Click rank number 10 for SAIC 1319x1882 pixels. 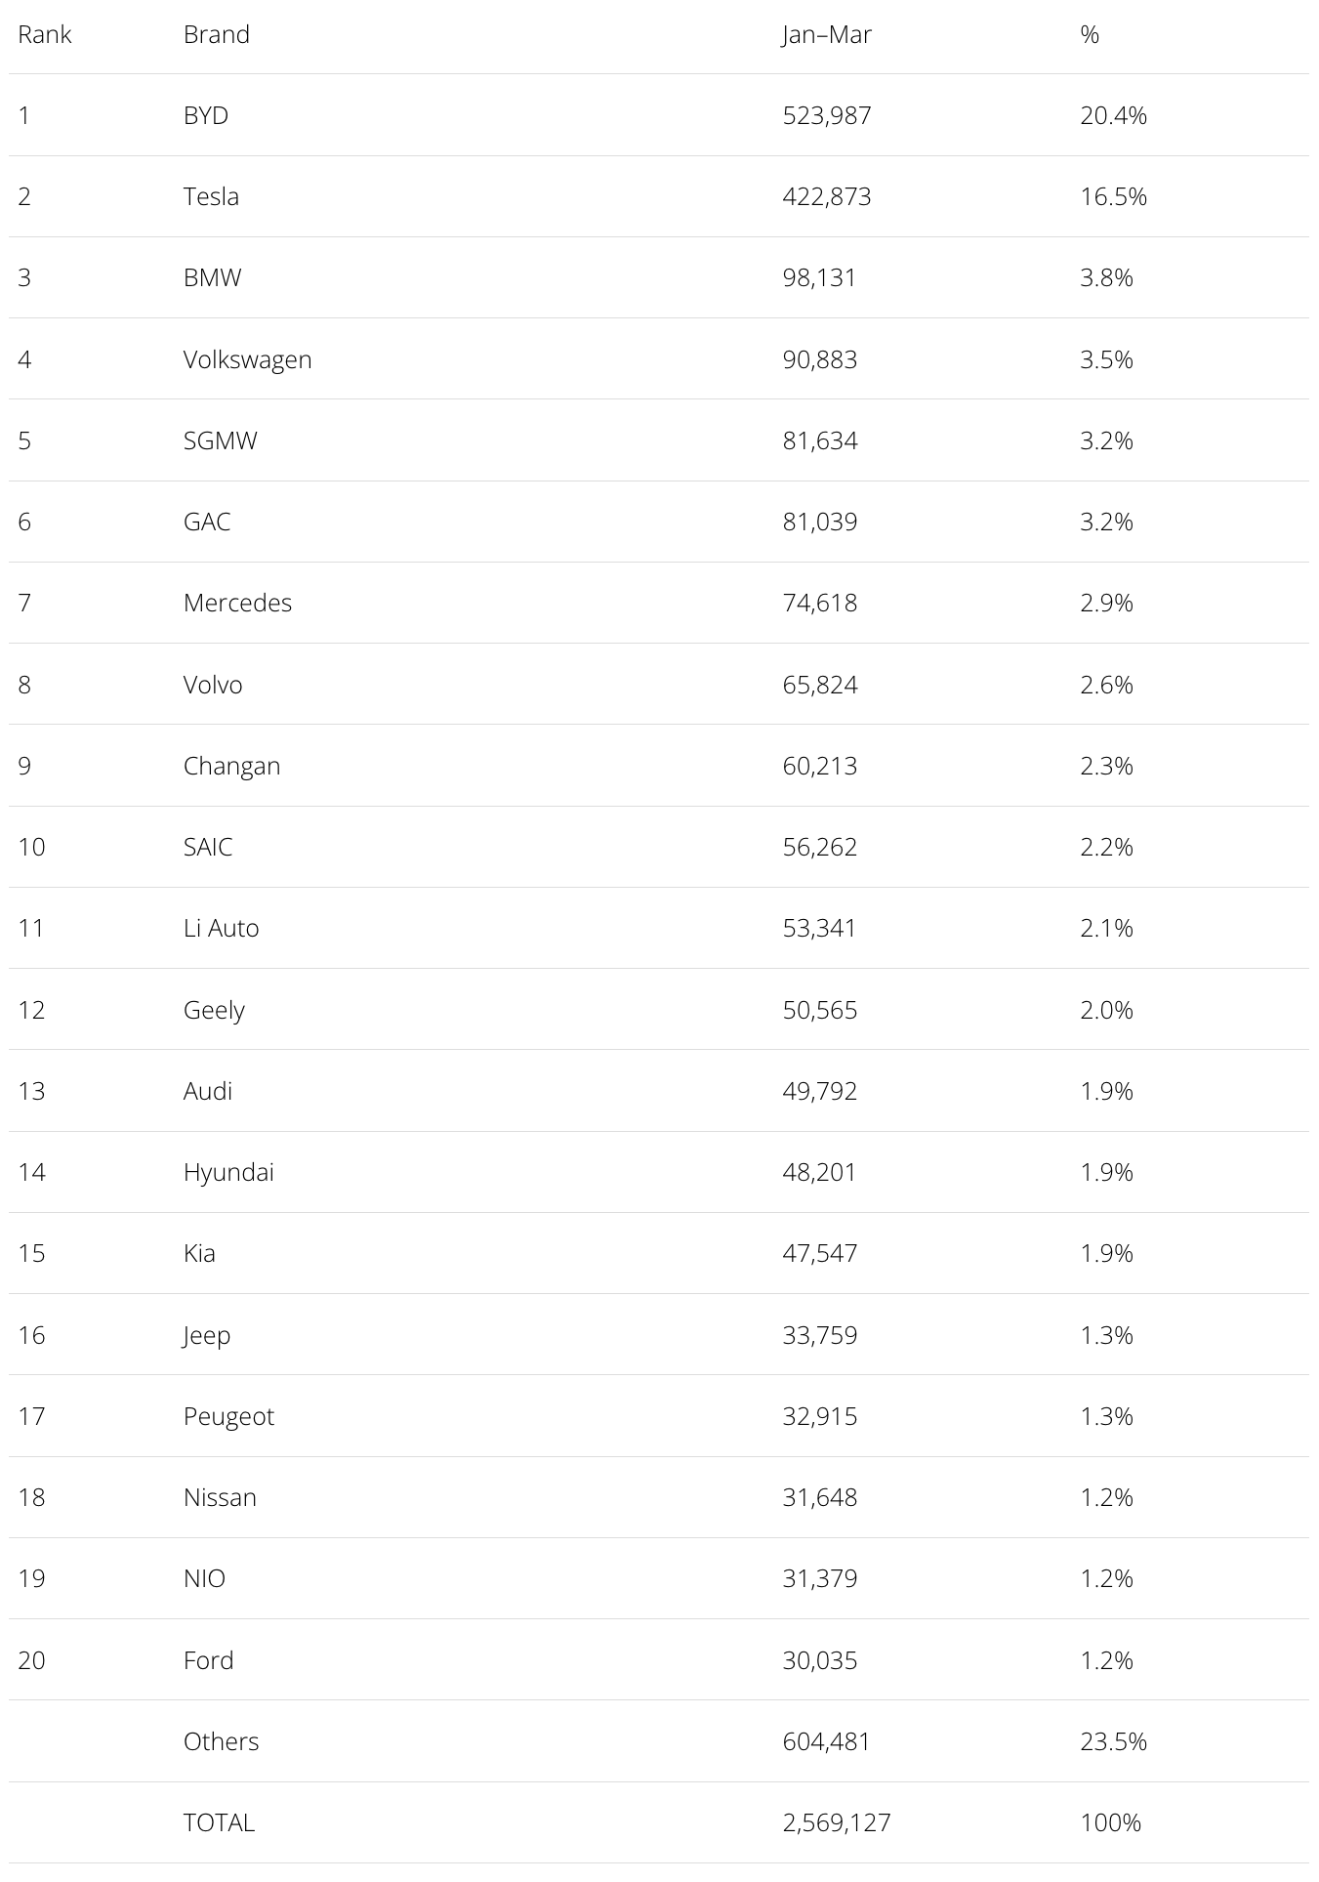pyautogui.click(x=31, y=847)
